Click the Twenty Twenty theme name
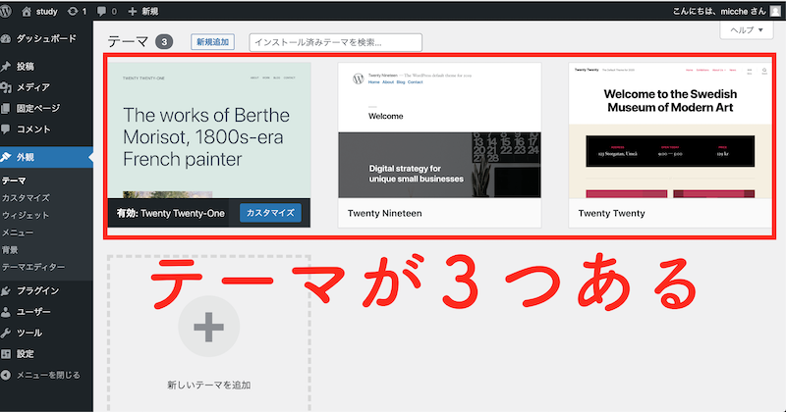This screenshot has width=786, height=412. [x=611, y=213]
